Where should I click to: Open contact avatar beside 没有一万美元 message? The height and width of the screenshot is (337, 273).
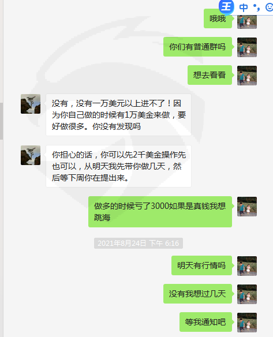[31, 104]
